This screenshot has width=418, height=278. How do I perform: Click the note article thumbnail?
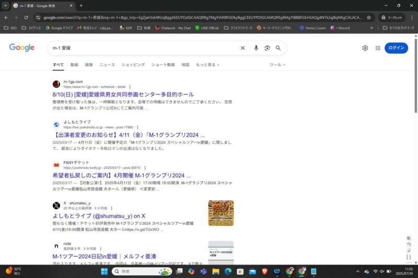tap(221, 252)
